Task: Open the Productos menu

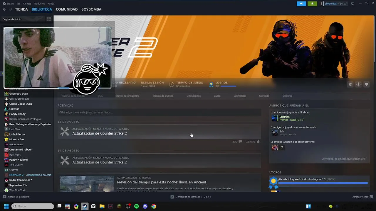Action: coord(39,4)
